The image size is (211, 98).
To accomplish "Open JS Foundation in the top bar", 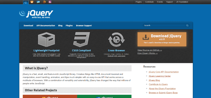I will pyautogui.click(x=182, y=2).
